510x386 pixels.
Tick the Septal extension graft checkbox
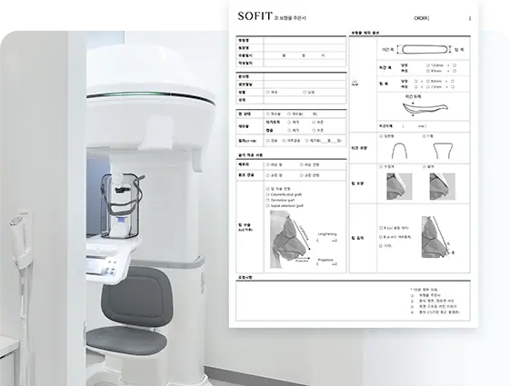click(268, 205)
